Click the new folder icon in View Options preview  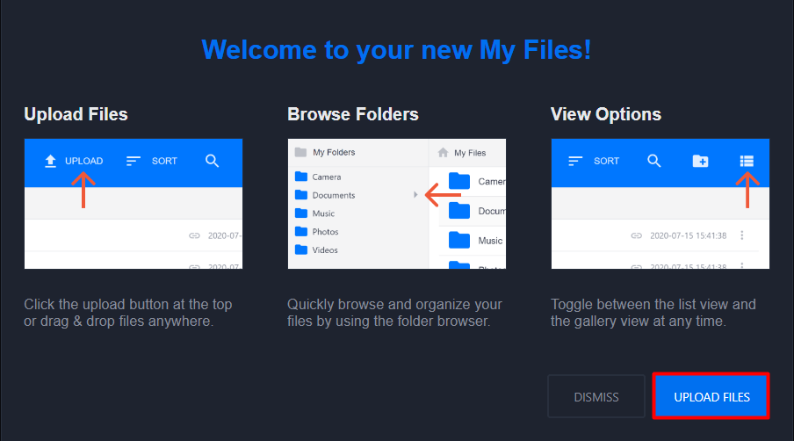(x=700, y=161)
